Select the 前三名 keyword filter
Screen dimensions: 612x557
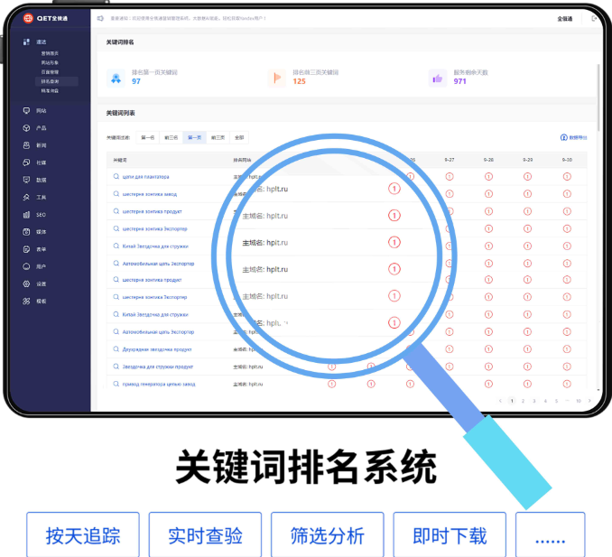pos(171,138)
